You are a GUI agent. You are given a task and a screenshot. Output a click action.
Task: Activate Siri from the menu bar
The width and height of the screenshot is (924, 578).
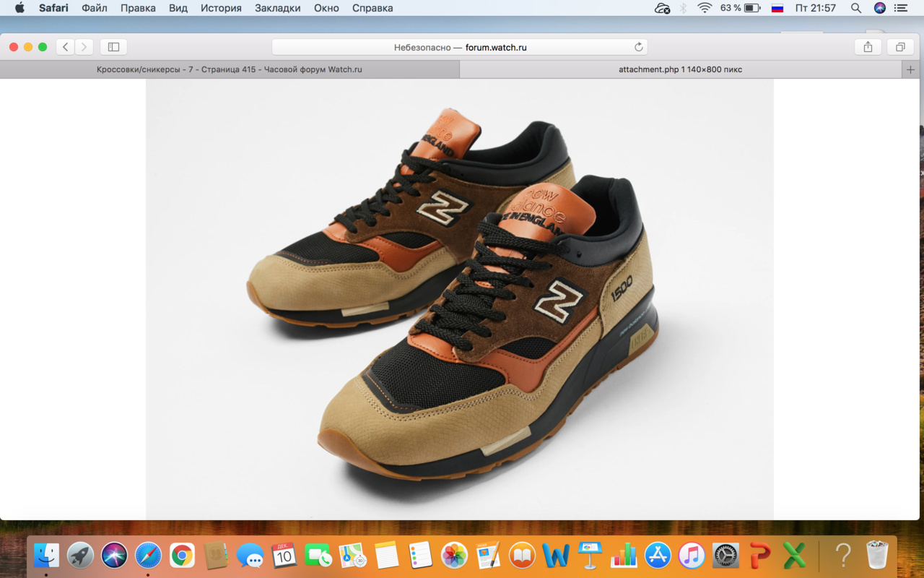coord(879,8)
